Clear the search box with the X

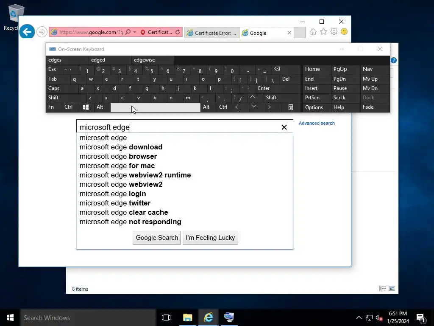pyautogui.click(x=284, y=127)
